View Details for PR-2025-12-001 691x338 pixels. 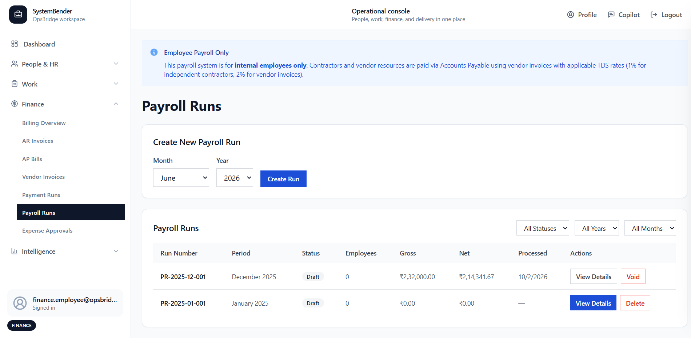pyautogui.click(x=594, y=277)
